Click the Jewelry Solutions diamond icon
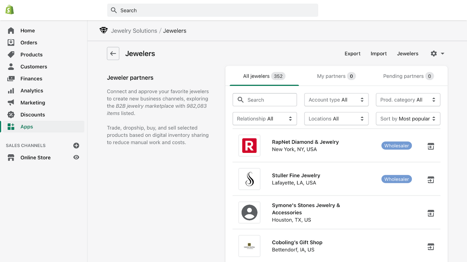467x262 pixels. (x=104, y=31)
